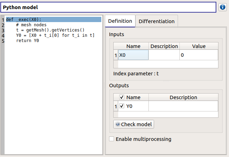Uncheck the Y0 output checkbox
The width and height of the screenshot is (229, 157).
(122, 106)
